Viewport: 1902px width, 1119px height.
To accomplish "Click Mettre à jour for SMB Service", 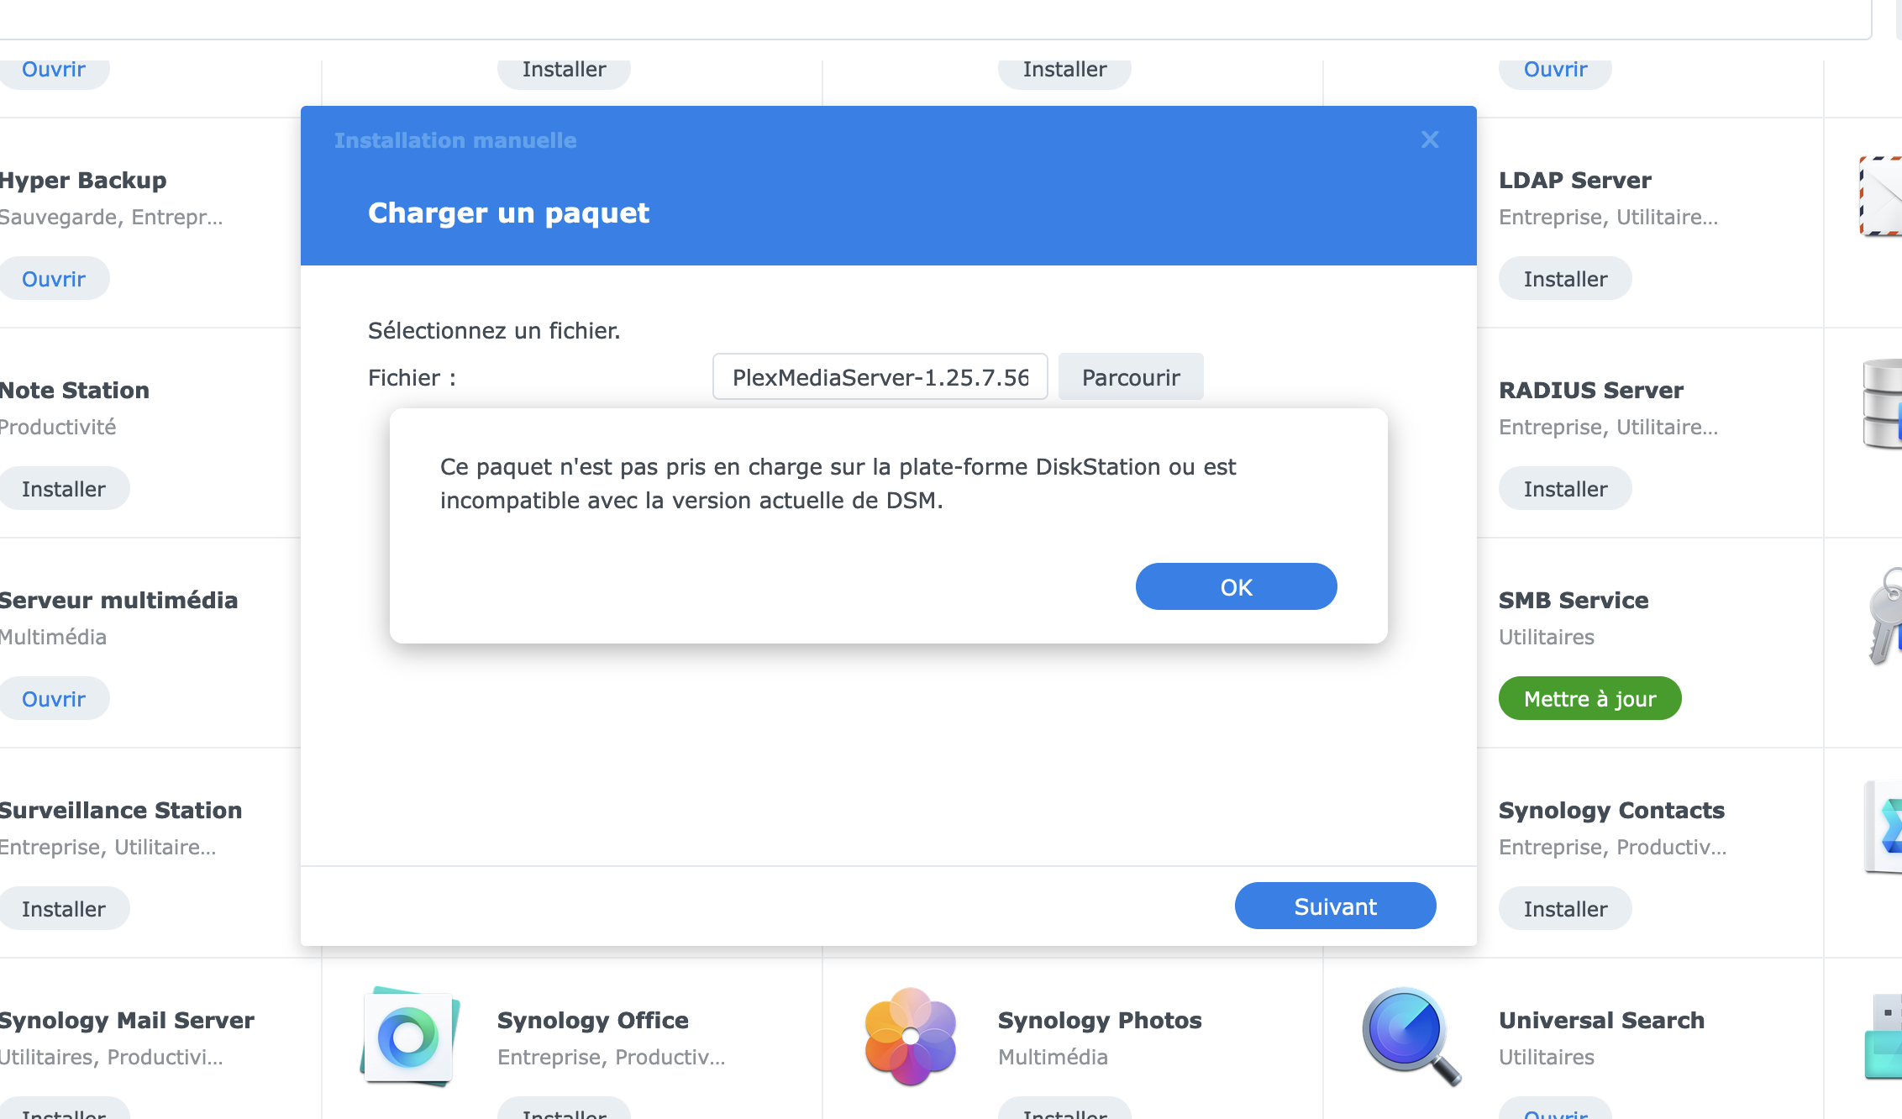I will coord(1589,699).
